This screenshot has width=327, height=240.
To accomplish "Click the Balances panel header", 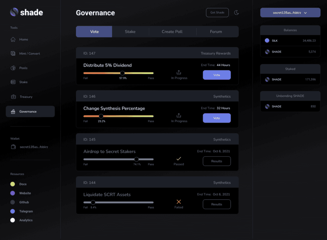I will click(x=290, y=30).
